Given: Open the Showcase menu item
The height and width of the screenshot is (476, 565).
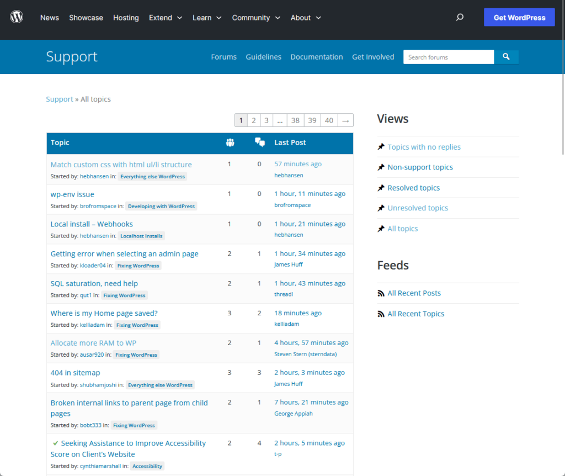Looking at the screenshot, I should [x=86, y=18].
